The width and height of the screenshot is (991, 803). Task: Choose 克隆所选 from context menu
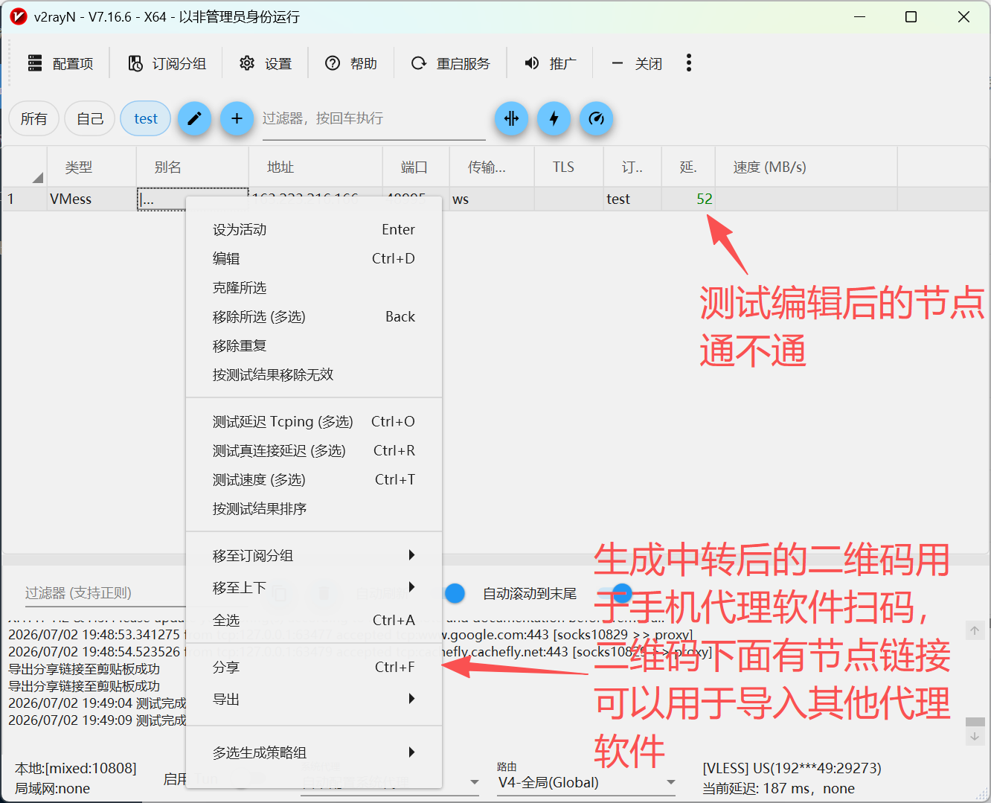click(x=314, y=288)
